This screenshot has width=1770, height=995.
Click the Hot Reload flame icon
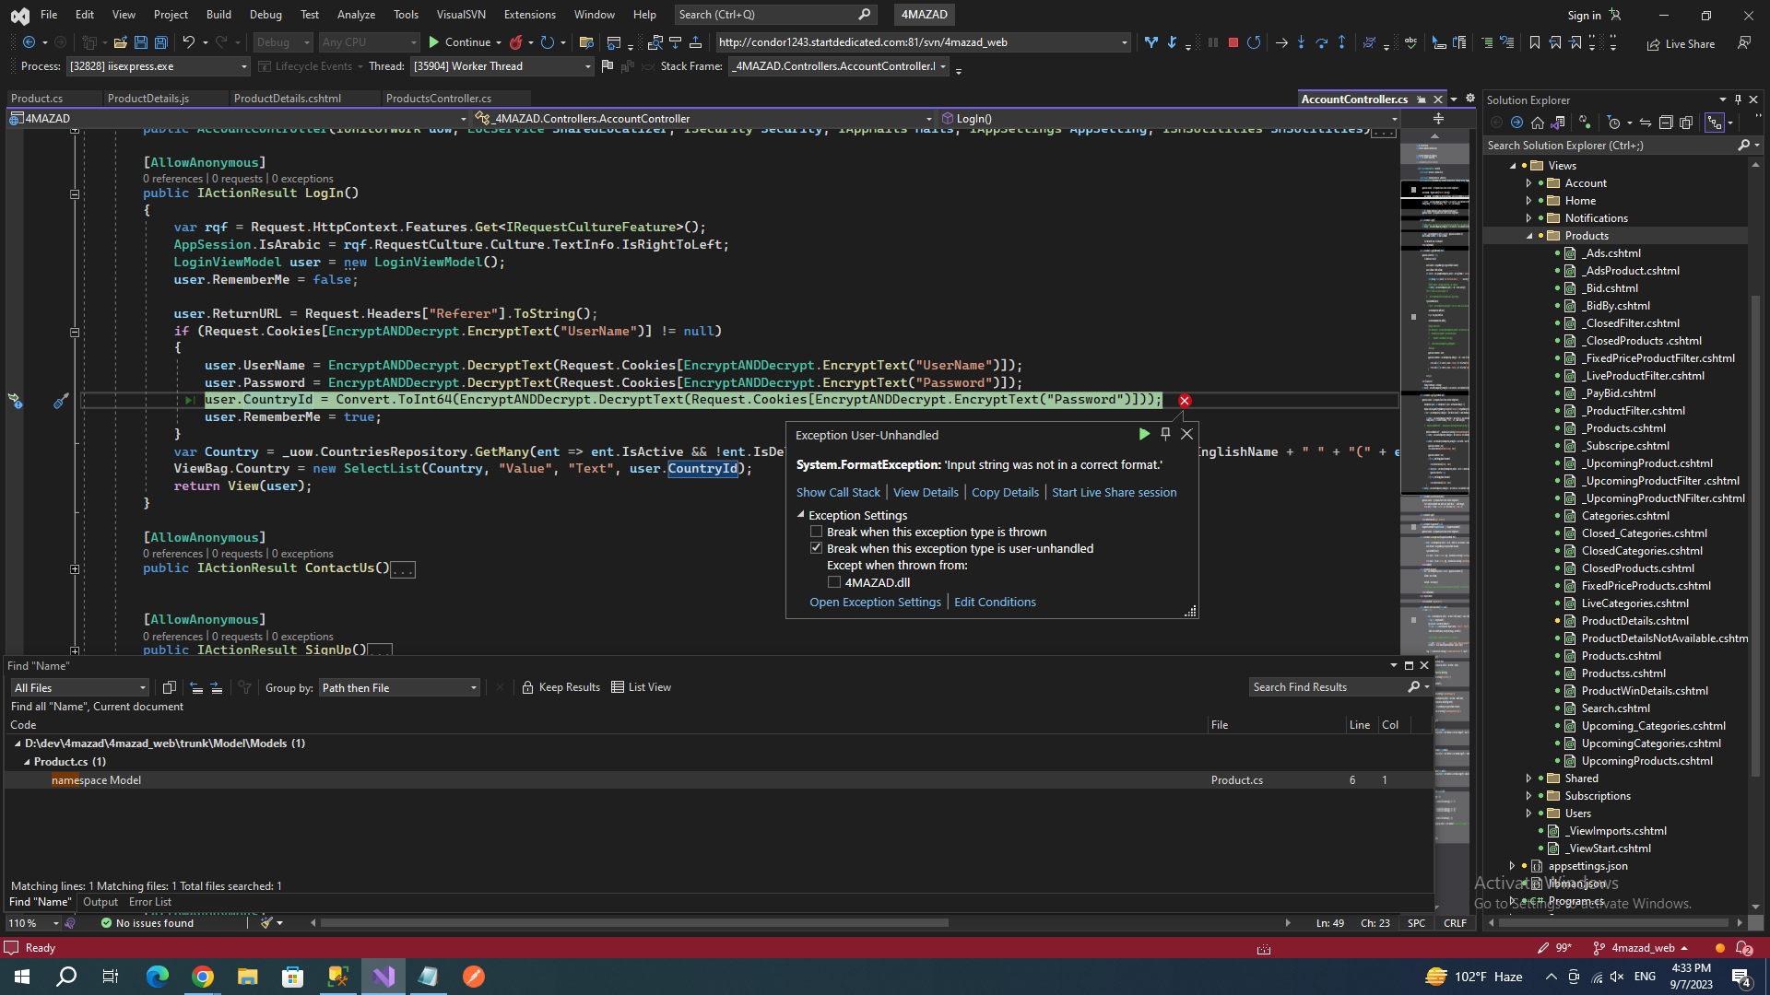516,42
